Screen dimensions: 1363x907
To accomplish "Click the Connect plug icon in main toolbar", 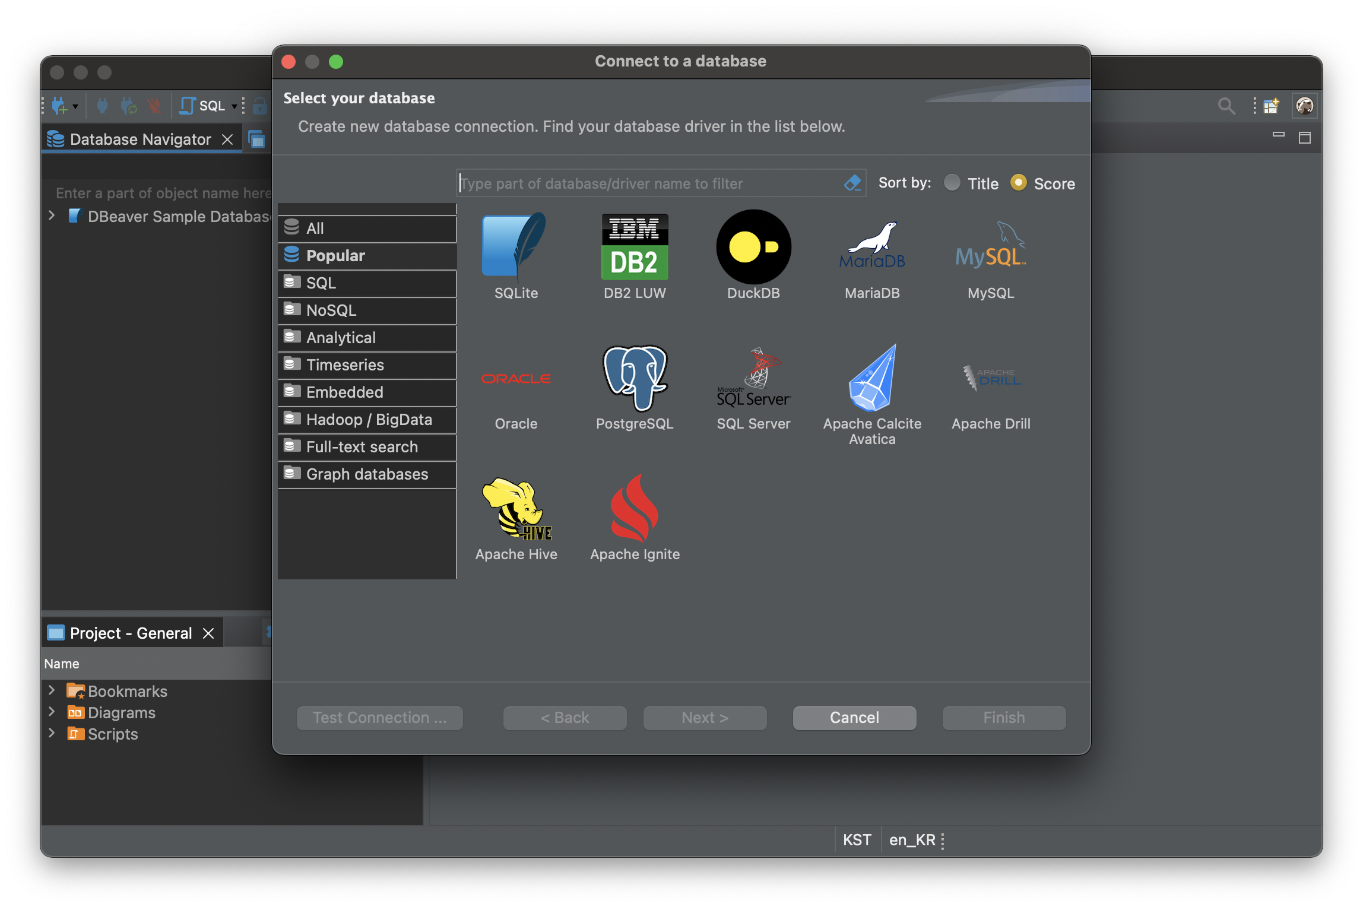I will pyautogui.click(x=102, y=106).
